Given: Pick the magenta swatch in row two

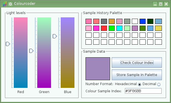Looking at the screenshot, I should [96, 28].
